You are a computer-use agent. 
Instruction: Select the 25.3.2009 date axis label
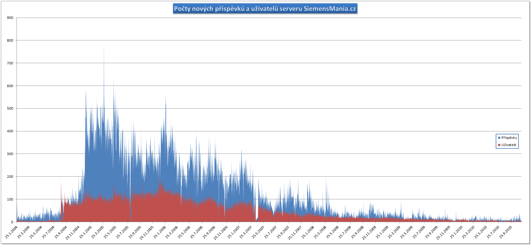tap(394, 232)
